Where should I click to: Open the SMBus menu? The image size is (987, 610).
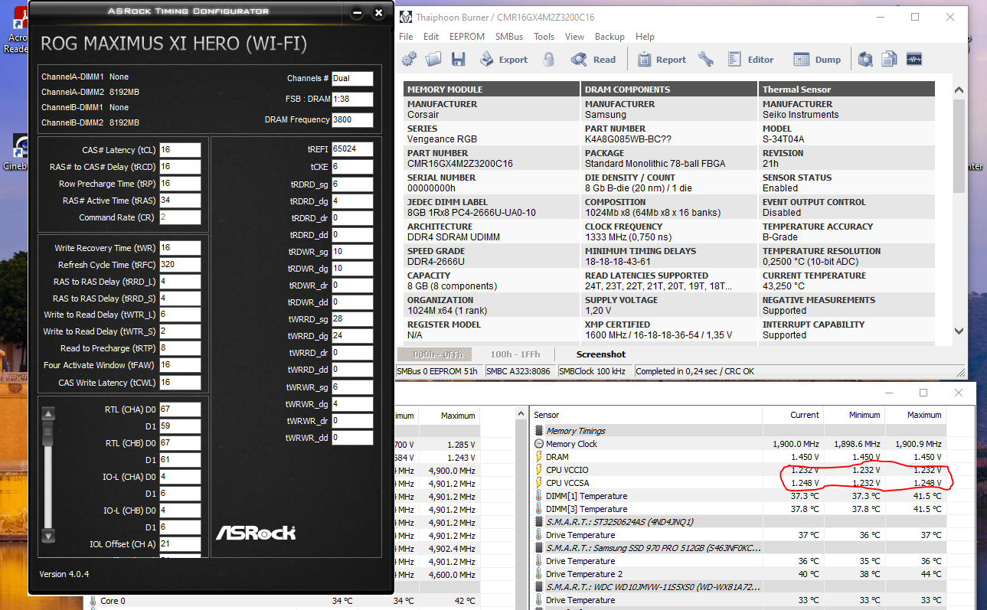pyautogui.click(x=509, y=37)
